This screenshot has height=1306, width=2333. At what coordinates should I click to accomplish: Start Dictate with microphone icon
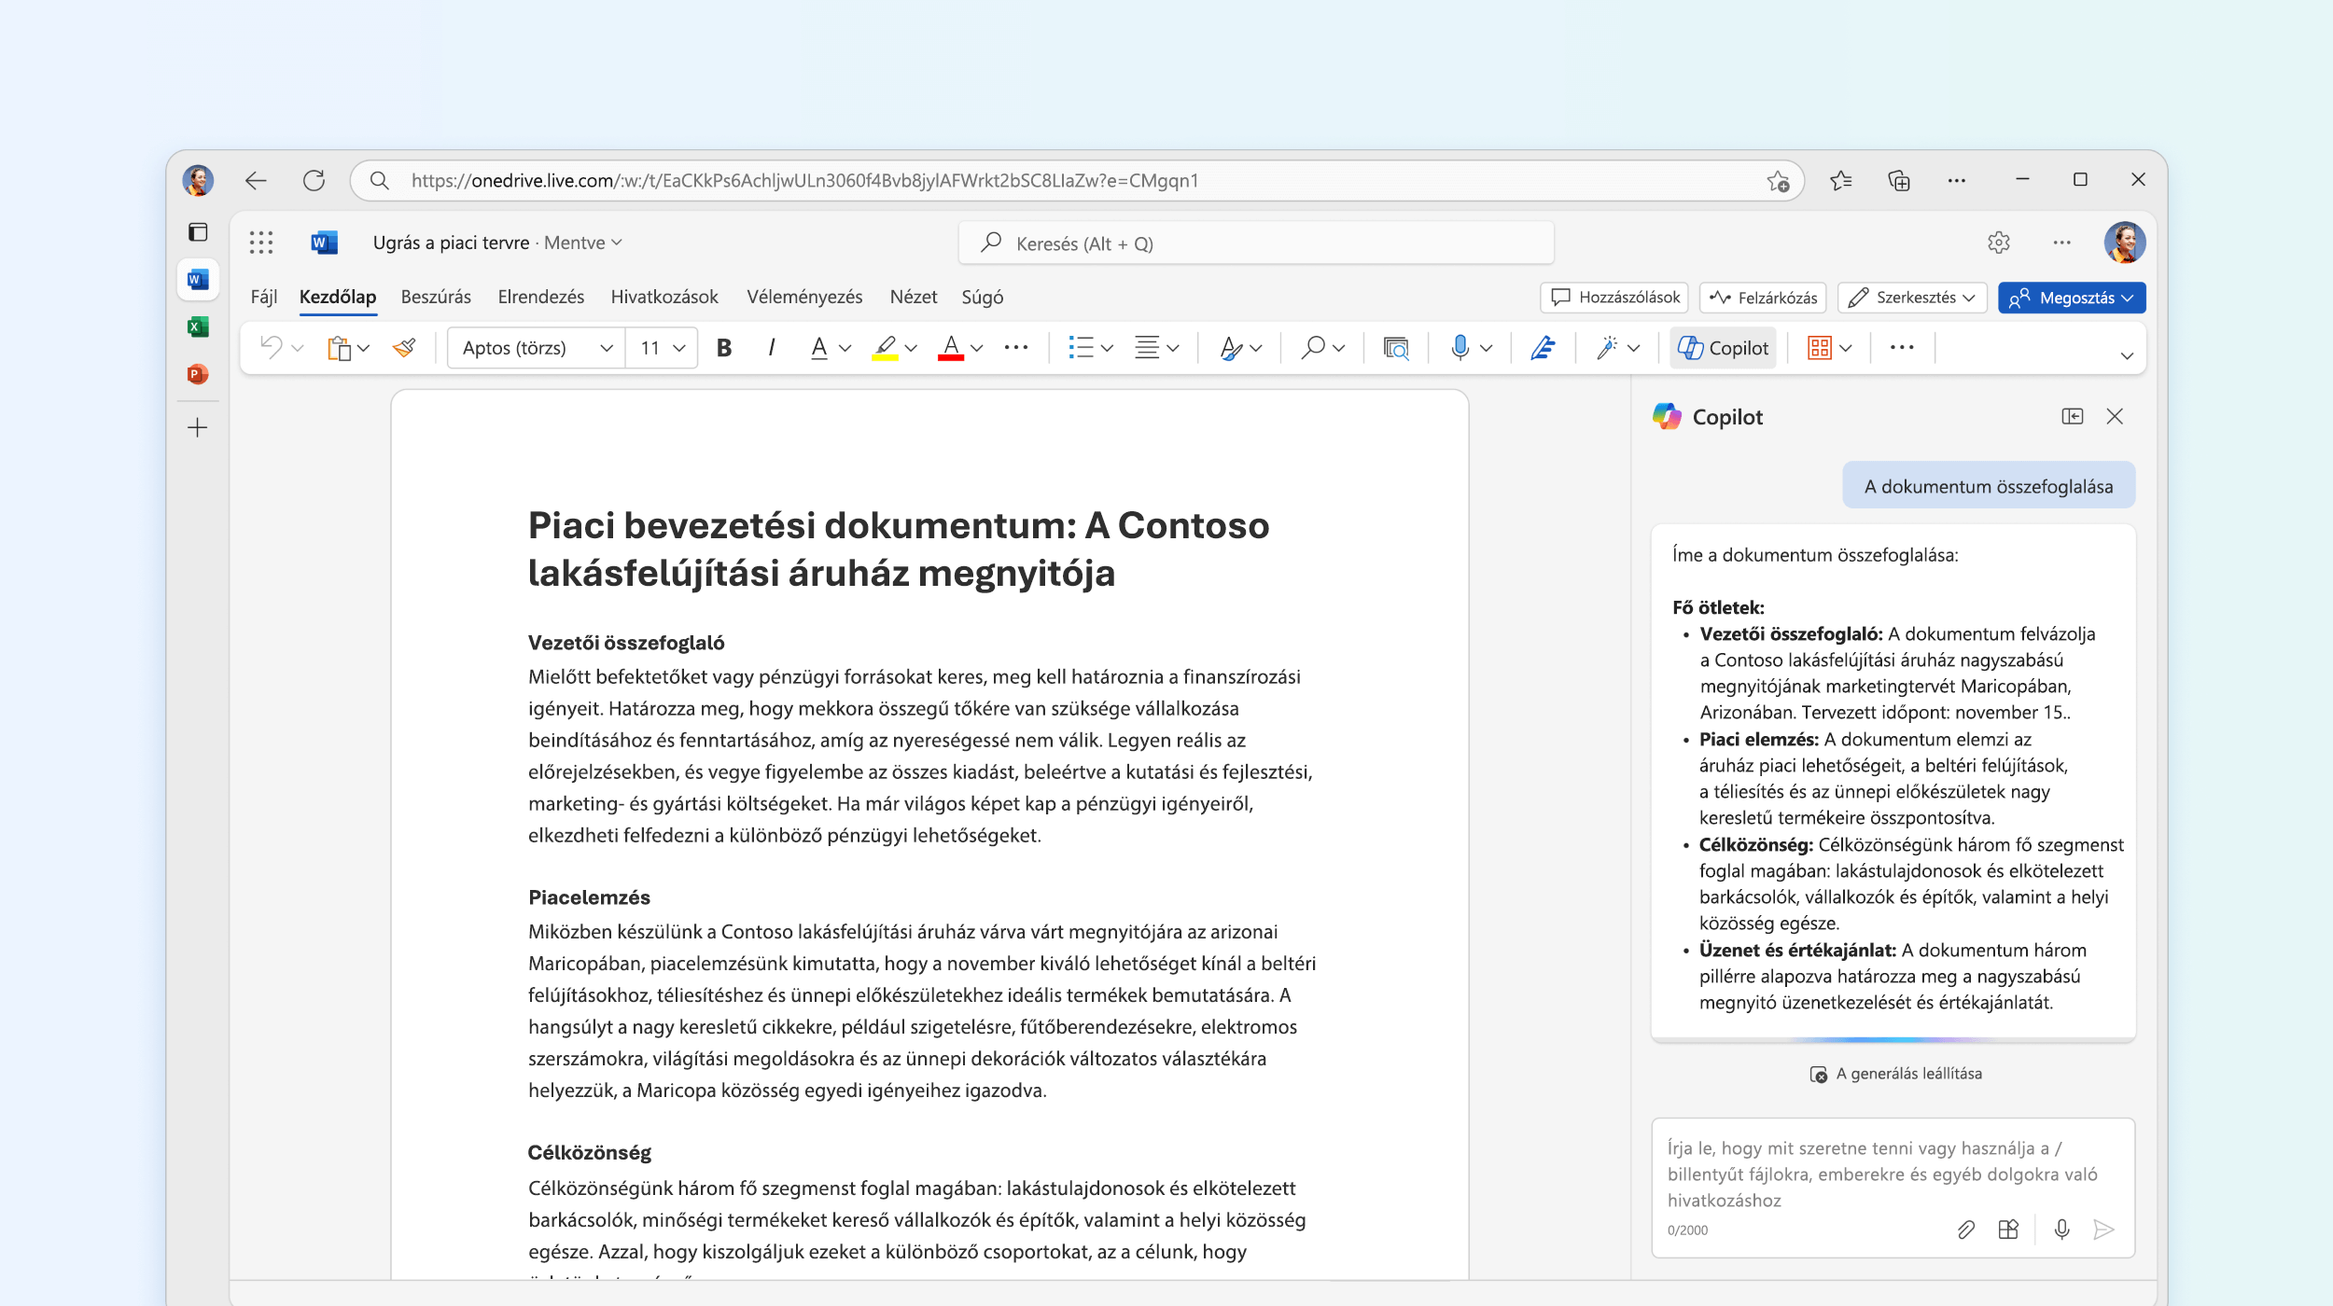click(x=1460, y=348)
